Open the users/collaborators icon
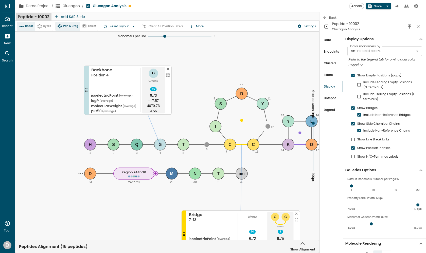The height and width of the screenshot is (253, 426). (x=406, y=6)
